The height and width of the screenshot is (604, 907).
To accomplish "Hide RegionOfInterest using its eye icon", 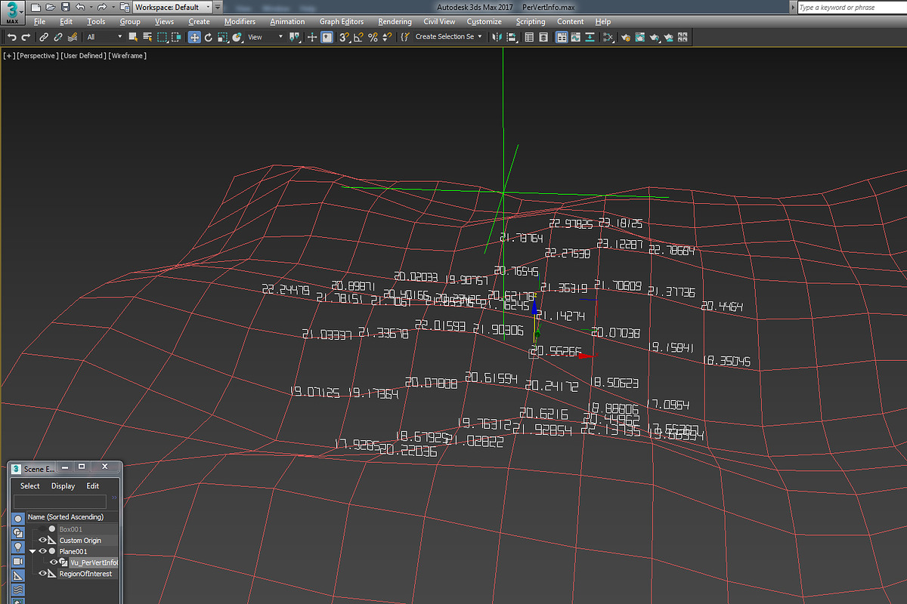I will point(43,574).
